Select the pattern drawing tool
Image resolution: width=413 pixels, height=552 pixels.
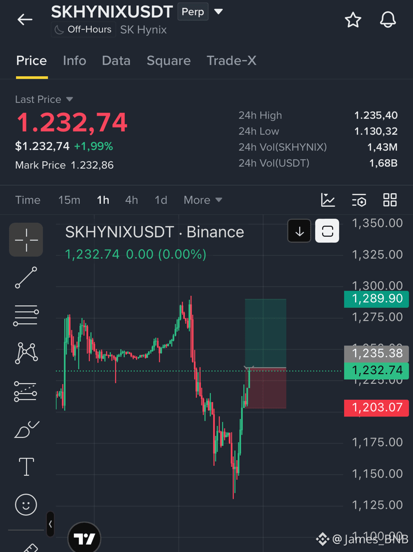click(26, 353)
